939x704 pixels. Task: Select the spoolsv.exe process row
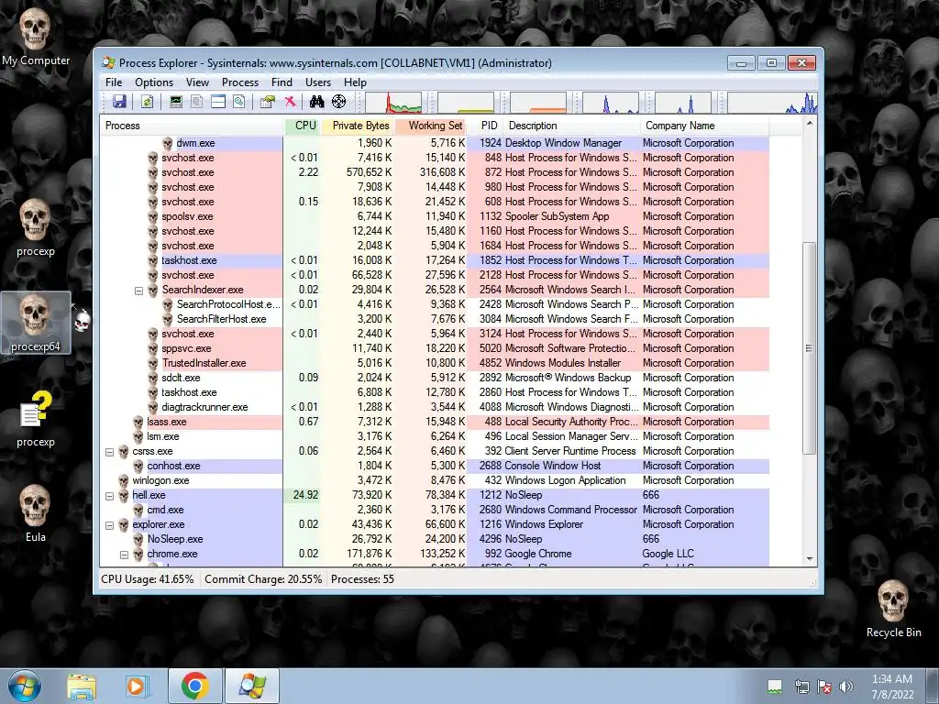(x=435, y=216)
